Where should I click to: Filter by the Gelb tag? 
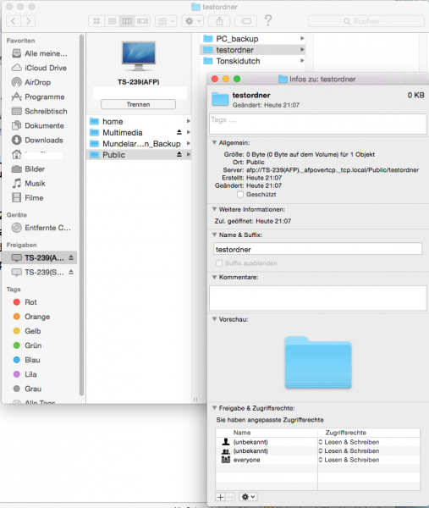(27, 331)
